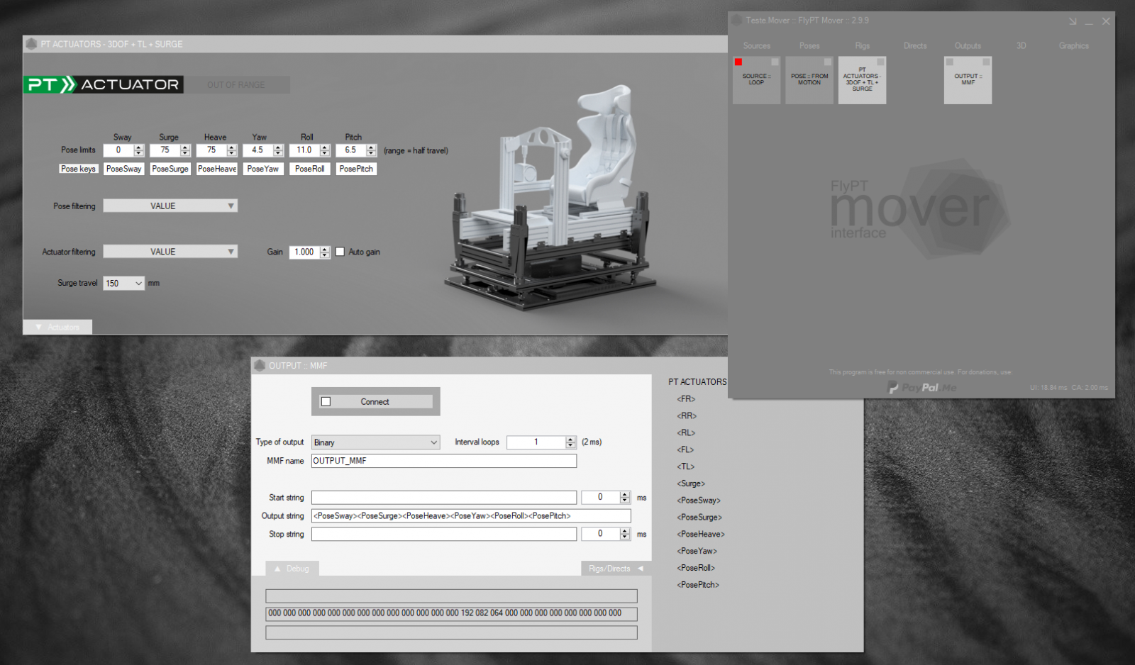Click the left corner square on OUTPUT :: MMF tile
Viewport: 1135px width, 665px height.
pos(950,62)
